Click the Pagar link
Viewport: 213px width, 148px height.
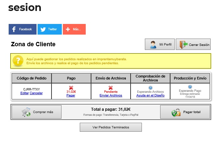coord(71,95)
